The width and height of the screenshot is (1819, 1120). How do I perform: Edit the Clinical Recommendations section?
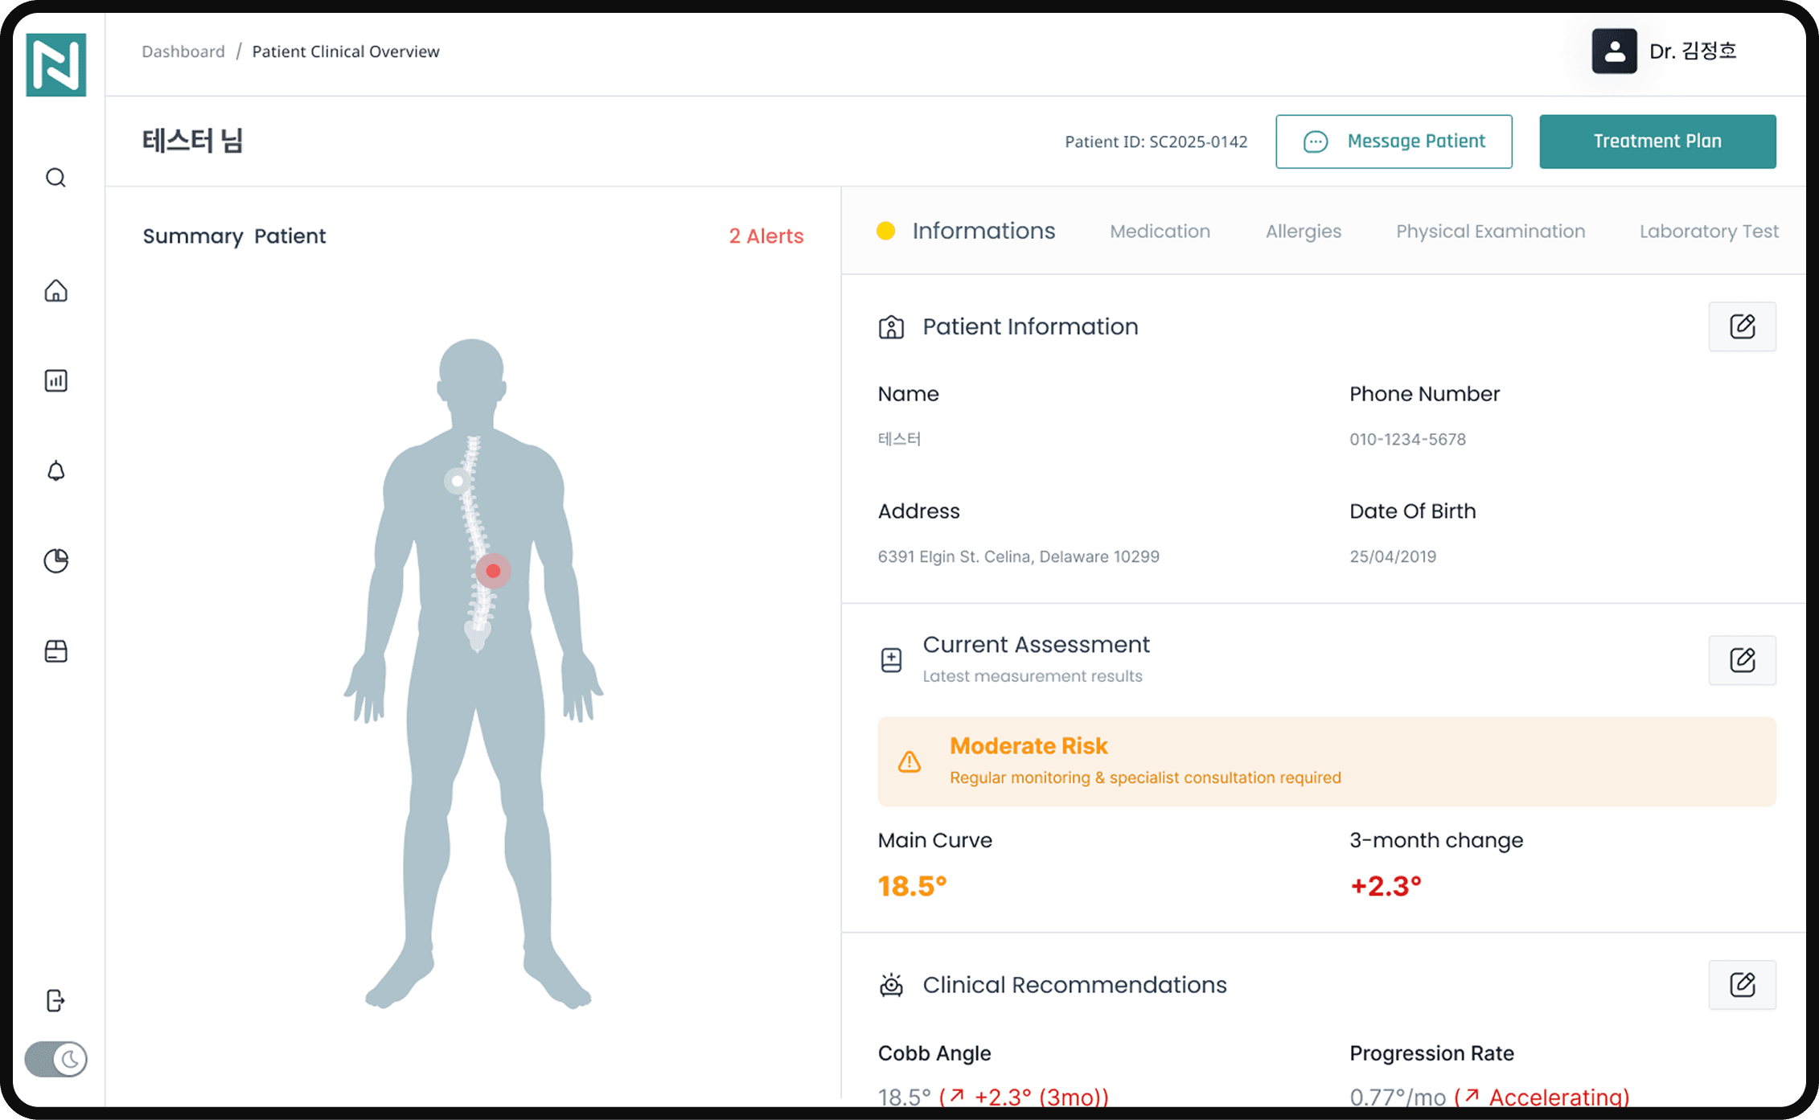[x=1742, y=984]
